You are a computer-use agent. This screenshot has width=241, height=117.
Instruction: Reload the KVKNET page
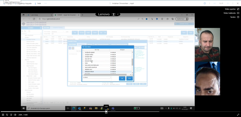click(x=34, y=19)
